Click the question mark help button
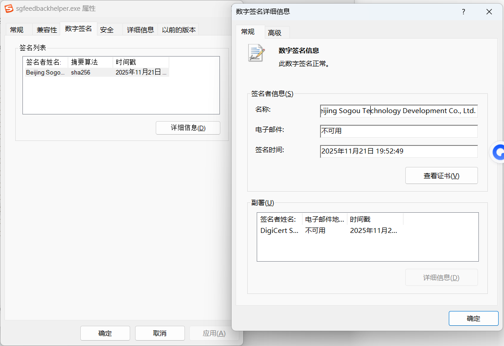Viewport: 504px width, 346px height. [463, 12]
